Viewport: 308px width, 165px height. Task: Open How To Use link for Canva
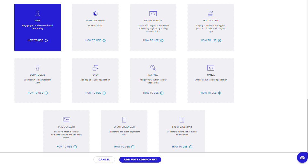(x=209, y=93)
